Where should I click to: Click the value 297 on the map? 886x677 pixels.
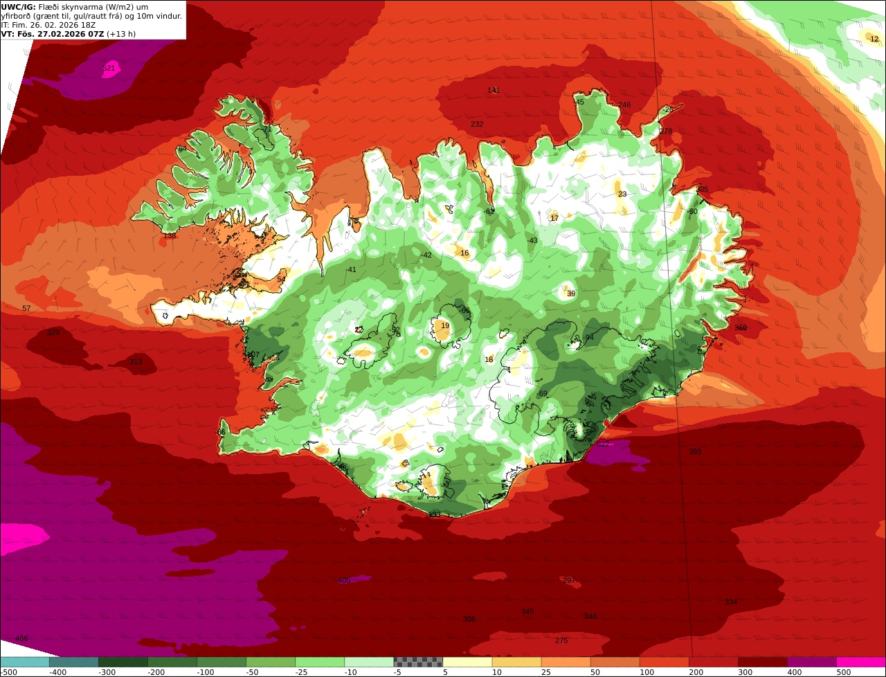(x=569, y=580)
